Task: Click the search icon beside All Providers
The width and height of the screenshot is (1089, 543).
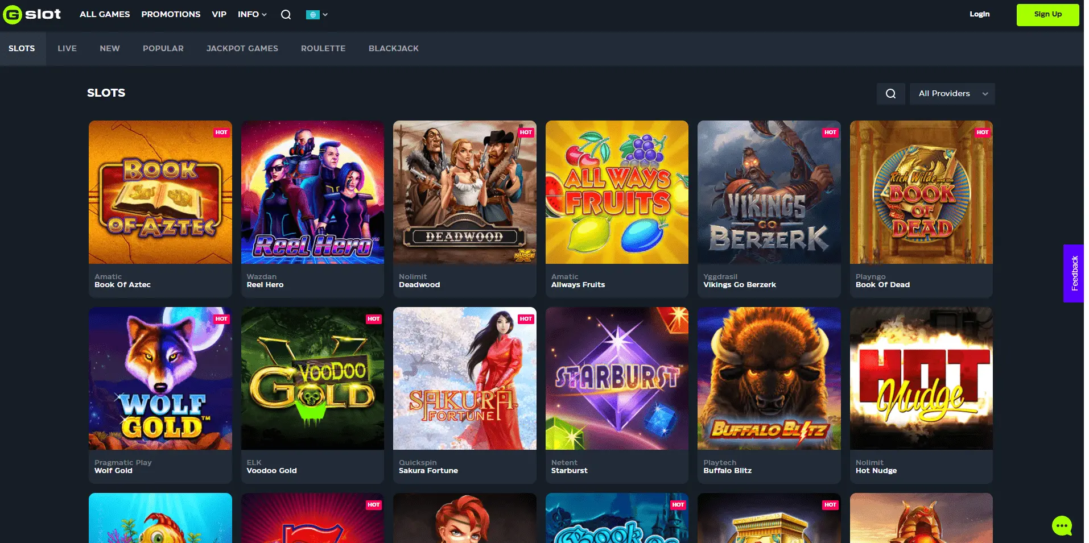Action: 890,94
